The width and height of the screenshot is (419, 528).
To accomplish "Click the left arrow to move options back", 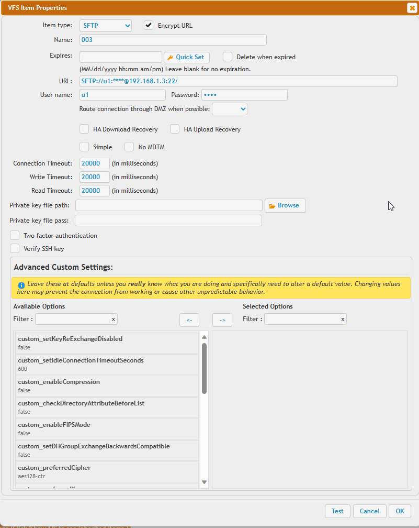I will [x=189, y=320].
